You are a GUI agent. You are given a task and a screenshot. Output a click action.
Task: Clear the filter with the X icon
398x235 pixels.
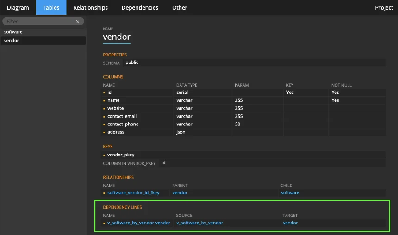pyautogui.click(x=78, y=22)
